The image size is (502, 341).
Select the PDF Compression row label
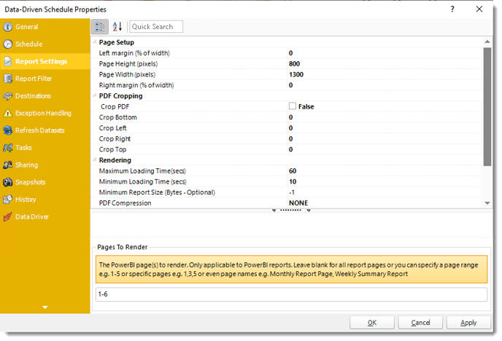click(x=125, y=203)
